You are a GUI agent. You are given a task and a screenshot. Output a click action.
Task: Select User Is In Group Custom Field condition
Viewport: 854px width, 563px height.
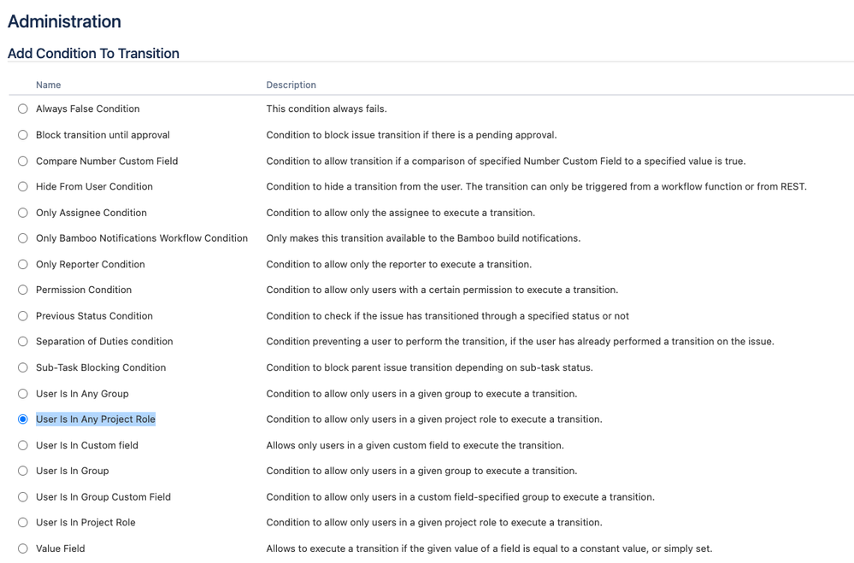22,496
